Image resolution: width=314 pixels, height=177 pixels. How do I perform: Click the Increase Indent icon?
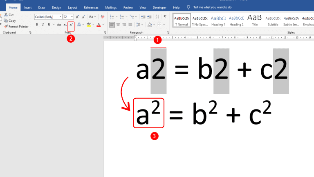(x=149, y=17)
